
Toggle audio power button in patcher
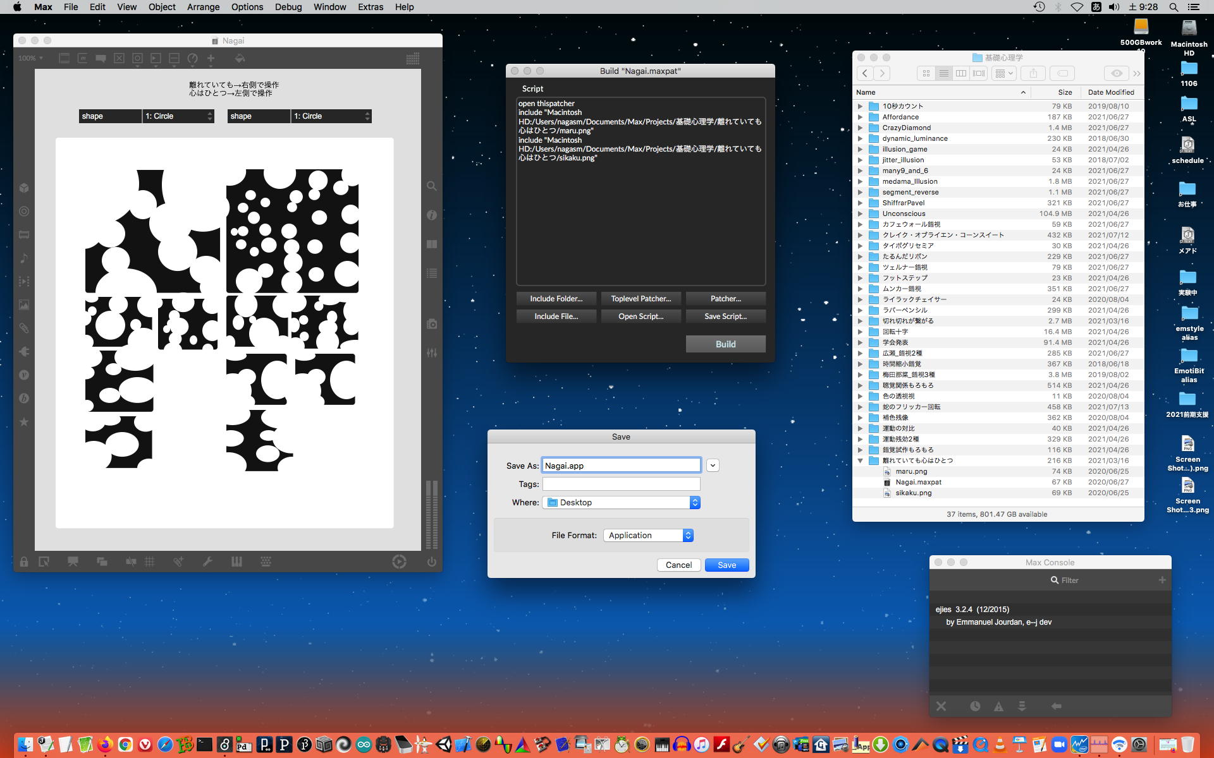(431, 562)
